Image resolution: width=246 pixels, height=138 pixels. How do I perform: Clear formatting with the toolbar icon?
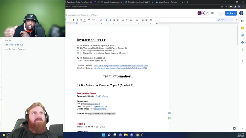[x=151, y=20]
